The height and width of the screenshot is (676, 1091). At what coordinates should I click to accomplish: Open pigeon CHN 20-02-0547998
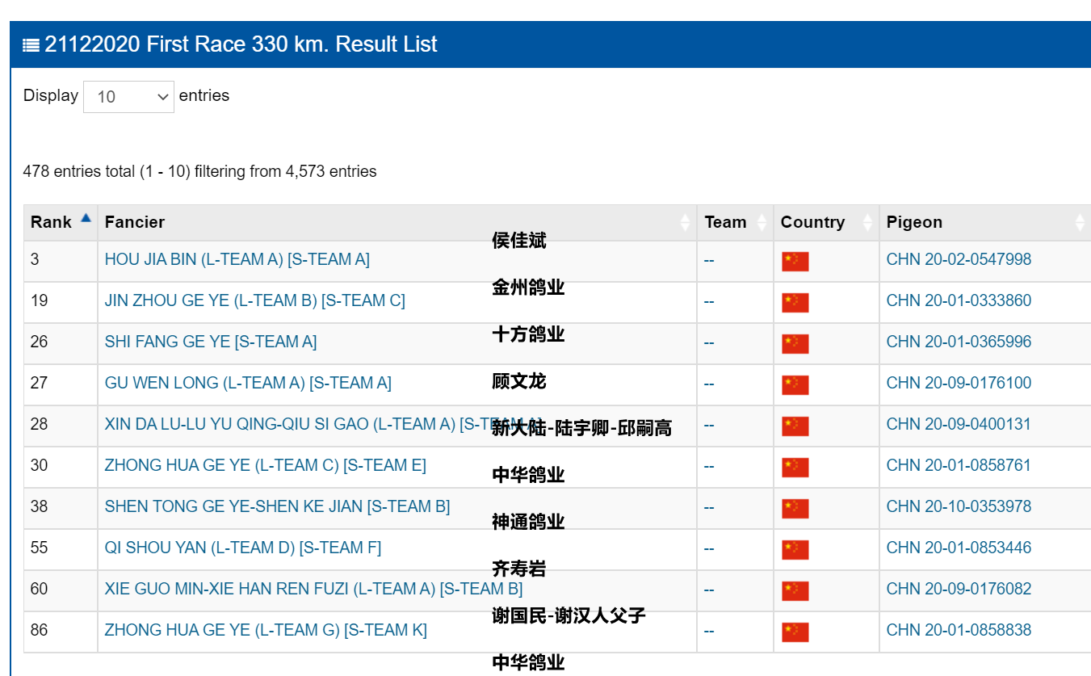click(x=959, y=259)
